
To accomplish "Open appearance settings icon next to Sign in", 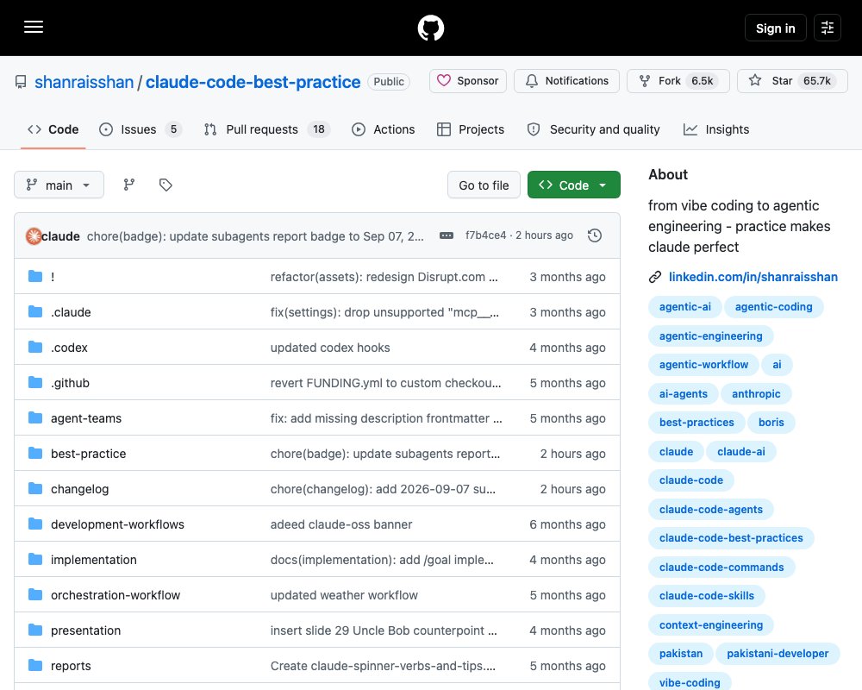I will tap(828, 28).
